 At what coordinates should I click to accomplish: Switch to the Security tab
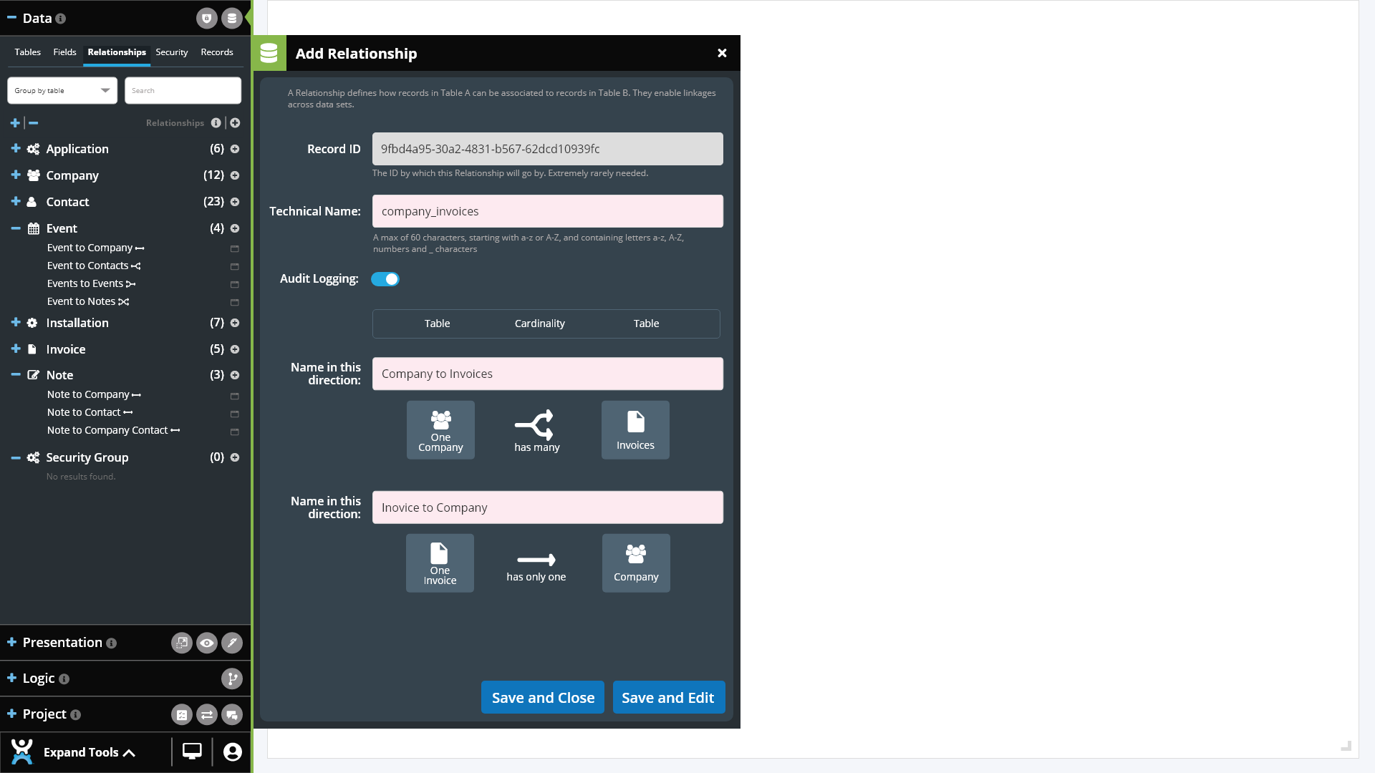click(x=172, y=52)
